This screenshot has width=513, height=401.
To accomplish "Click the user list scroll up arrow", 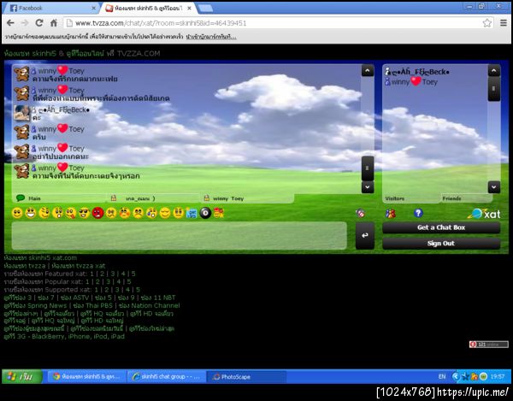I will [x=494, y=70].
